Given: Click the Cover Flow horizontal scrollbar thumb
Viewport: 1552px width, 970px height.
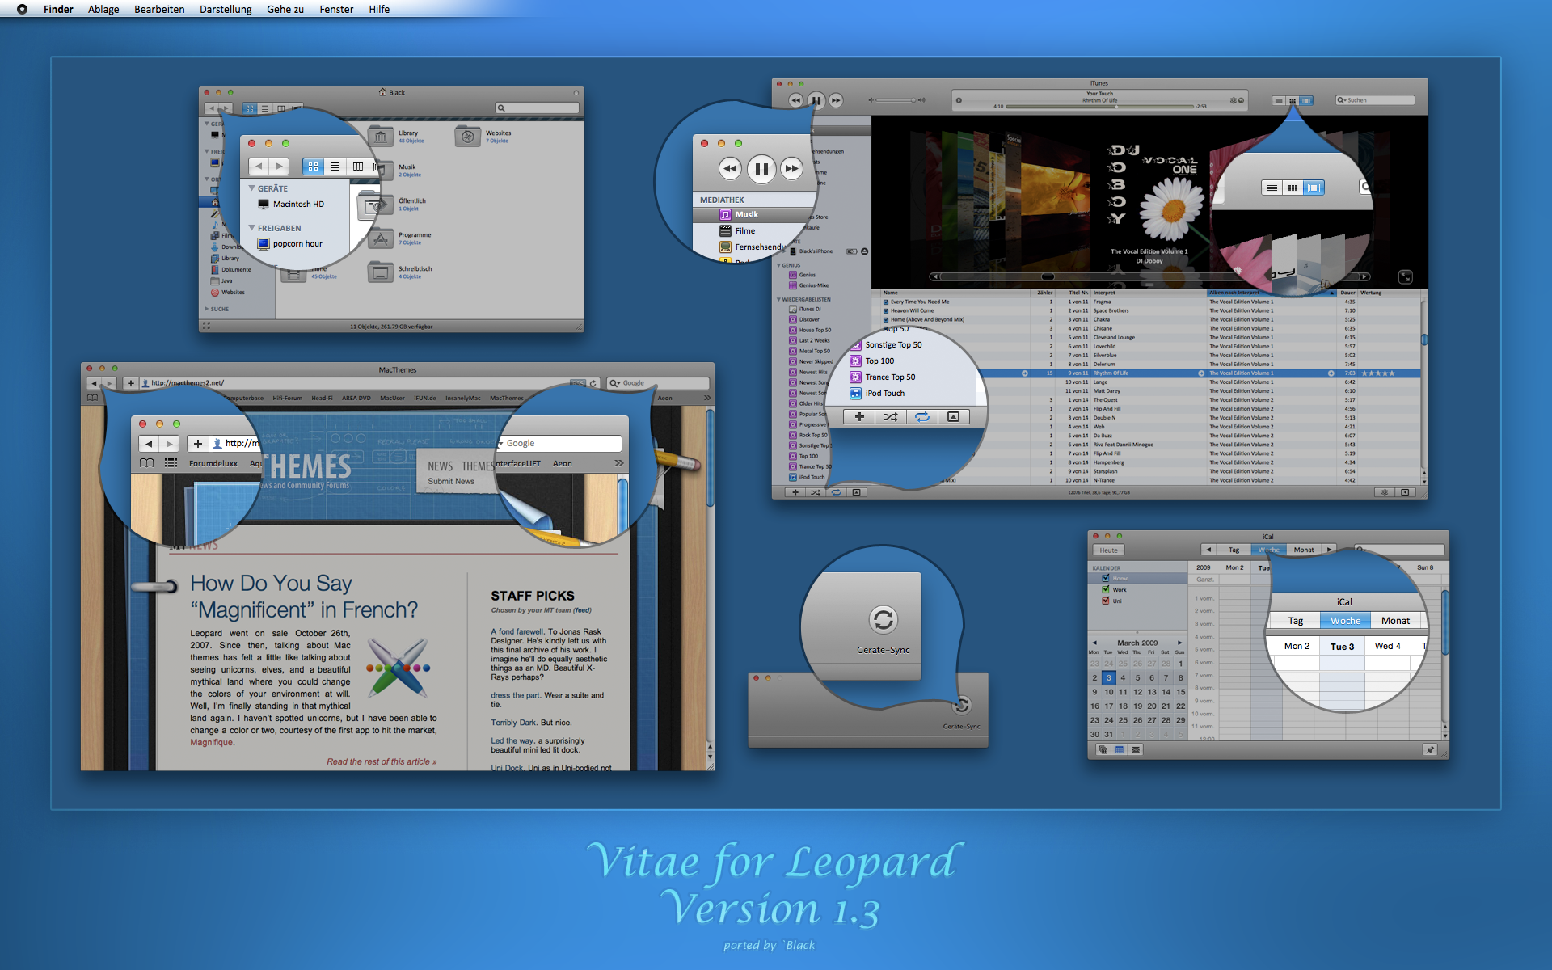Looking at the screenshot, I should pyautogui.click(x=1048, y=276).
